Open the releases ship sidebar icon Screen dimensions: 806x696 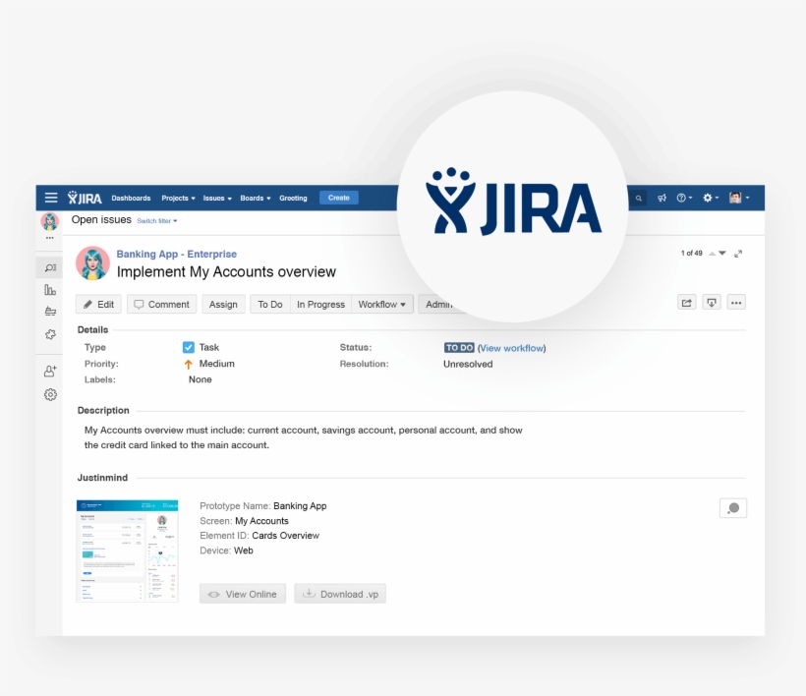click(50, 311)
